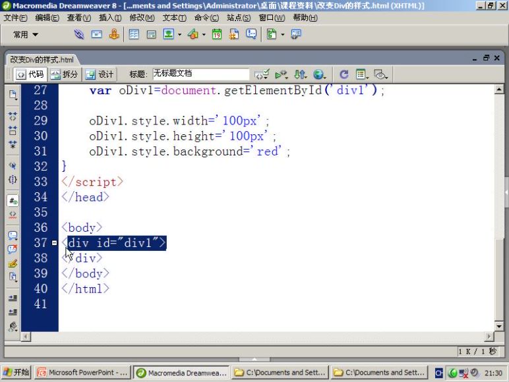The width and height of the screenshot is (509, 382).
Task: Open the Format Source Code icon
Action: coord(13,327)
